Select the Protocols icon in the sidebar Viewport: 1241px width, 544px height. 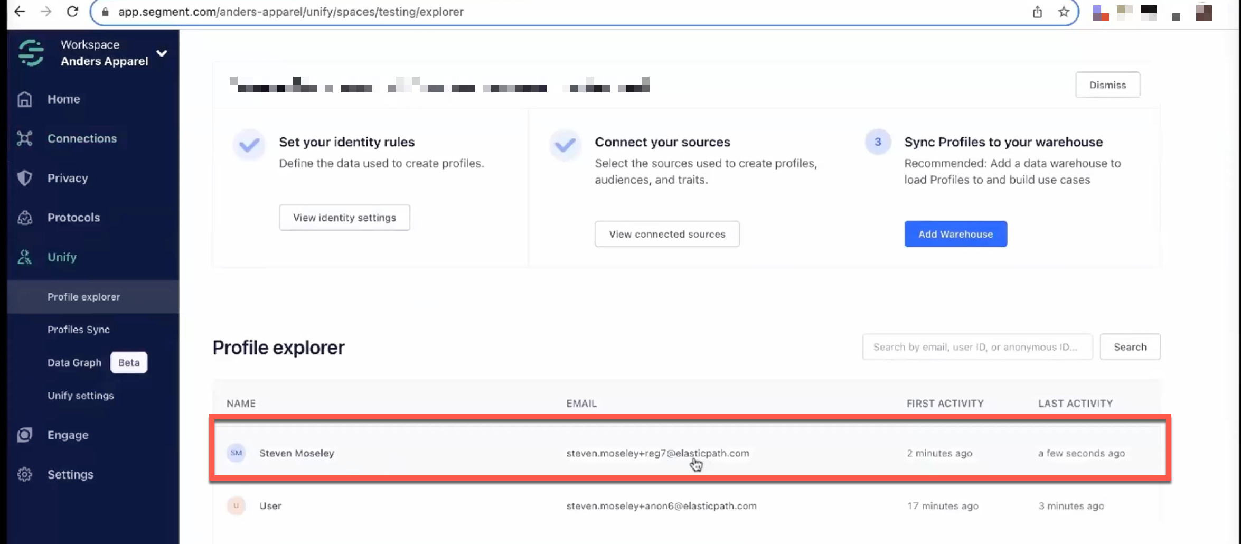[24, 217]
